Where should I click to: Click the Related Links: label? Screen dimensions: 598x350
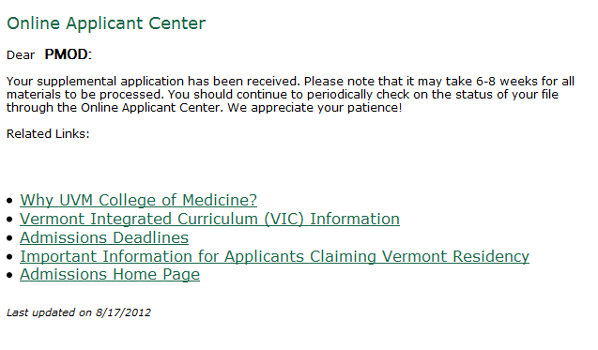48,134
